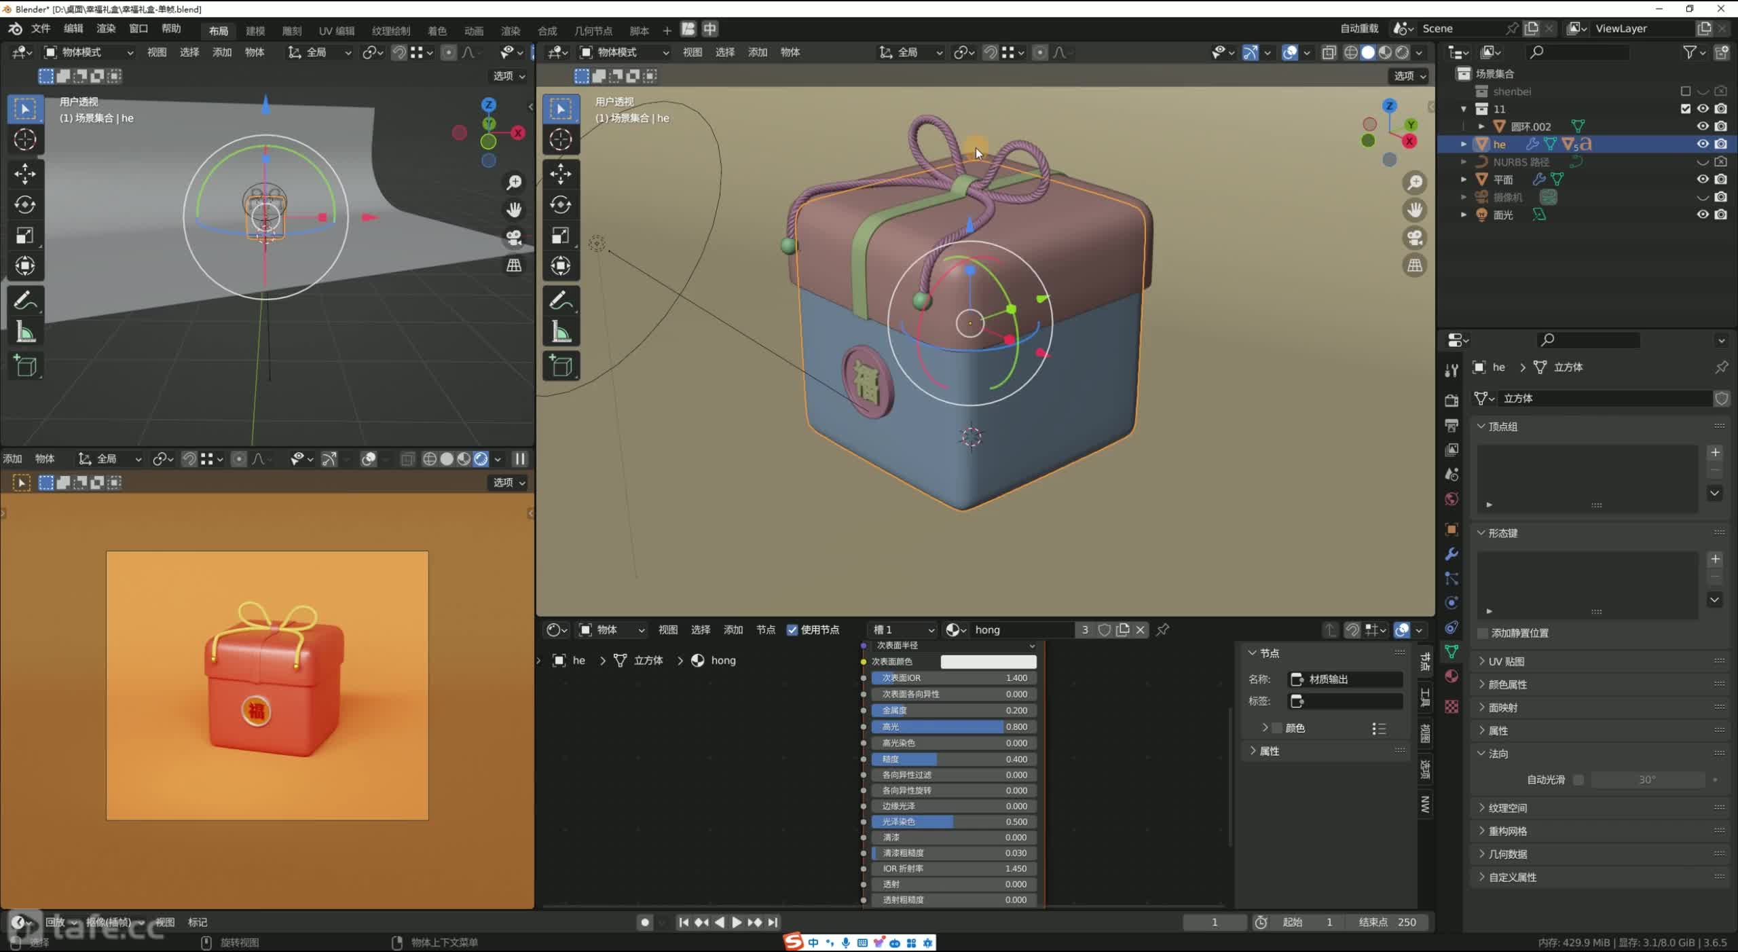Collapse collection 11 in outliner
Image resolution: width=1738 pixels, height=952 pixels.
pyautogui.click(x=1464, y=109)
